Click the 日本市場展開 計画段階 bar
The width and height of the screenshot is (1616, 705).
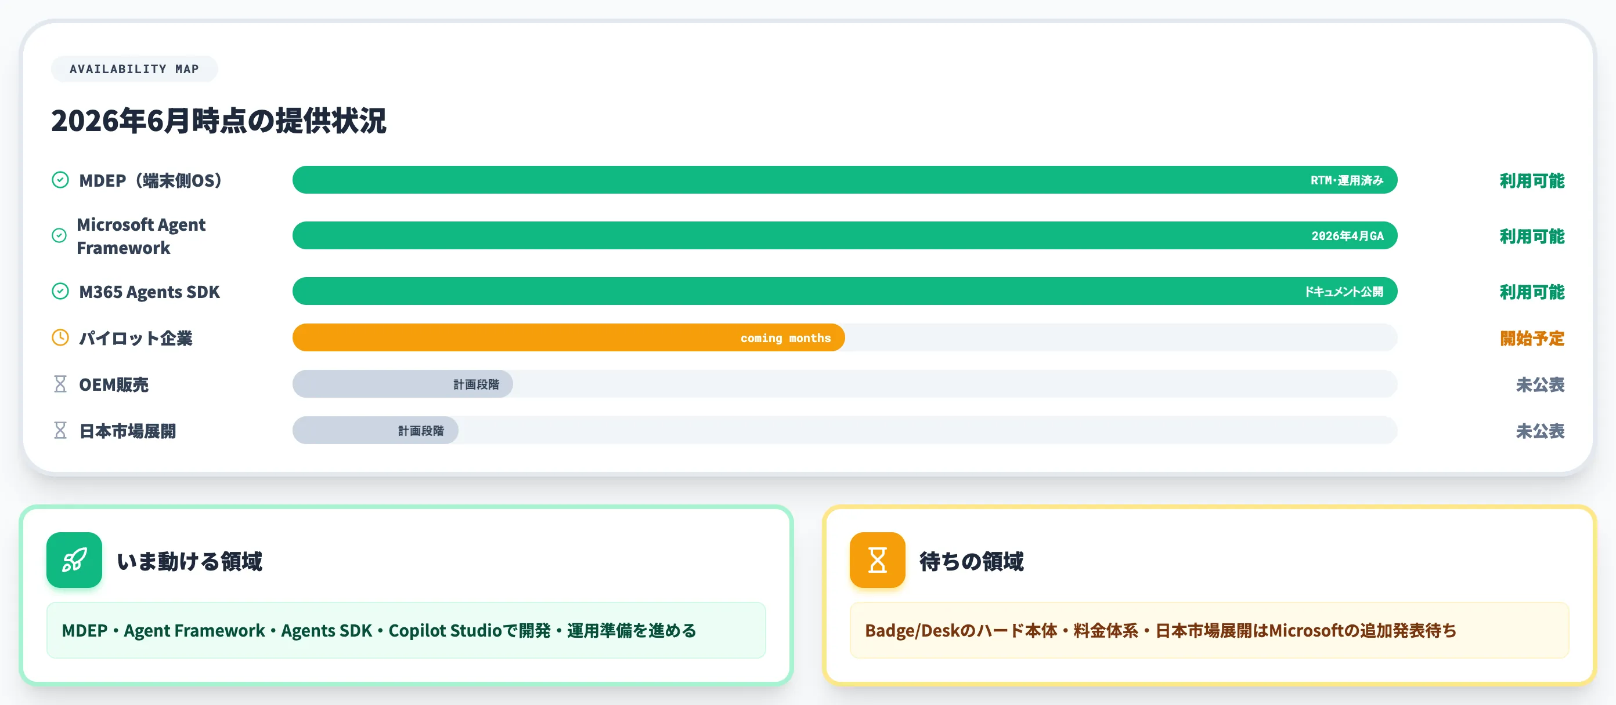pyautogui.click(x=375, y=431)
